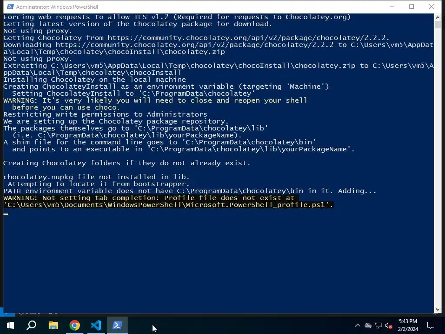The image size is (445, 334).
Task: Open the network tray icon
Action: [x=379, y=325]
